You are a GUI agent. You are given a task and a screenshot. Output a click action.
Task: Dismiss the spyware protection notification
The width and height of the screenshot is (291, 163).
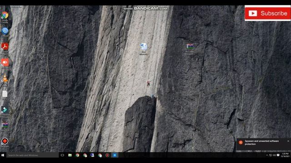click(288, 141)
